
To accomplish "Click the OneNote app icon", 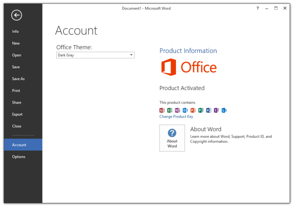I will click(178, 111).
